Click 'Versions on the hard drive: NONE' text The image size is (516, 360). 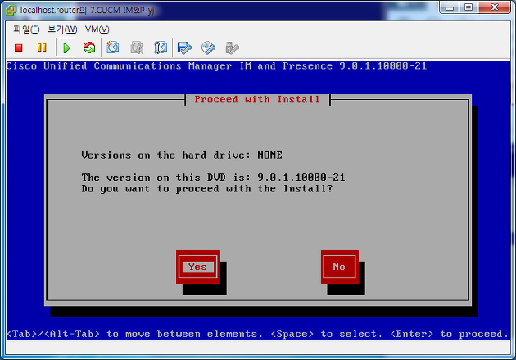tap(182, 155)
